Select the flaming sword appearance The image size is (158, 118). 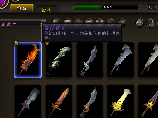point(28,60)
